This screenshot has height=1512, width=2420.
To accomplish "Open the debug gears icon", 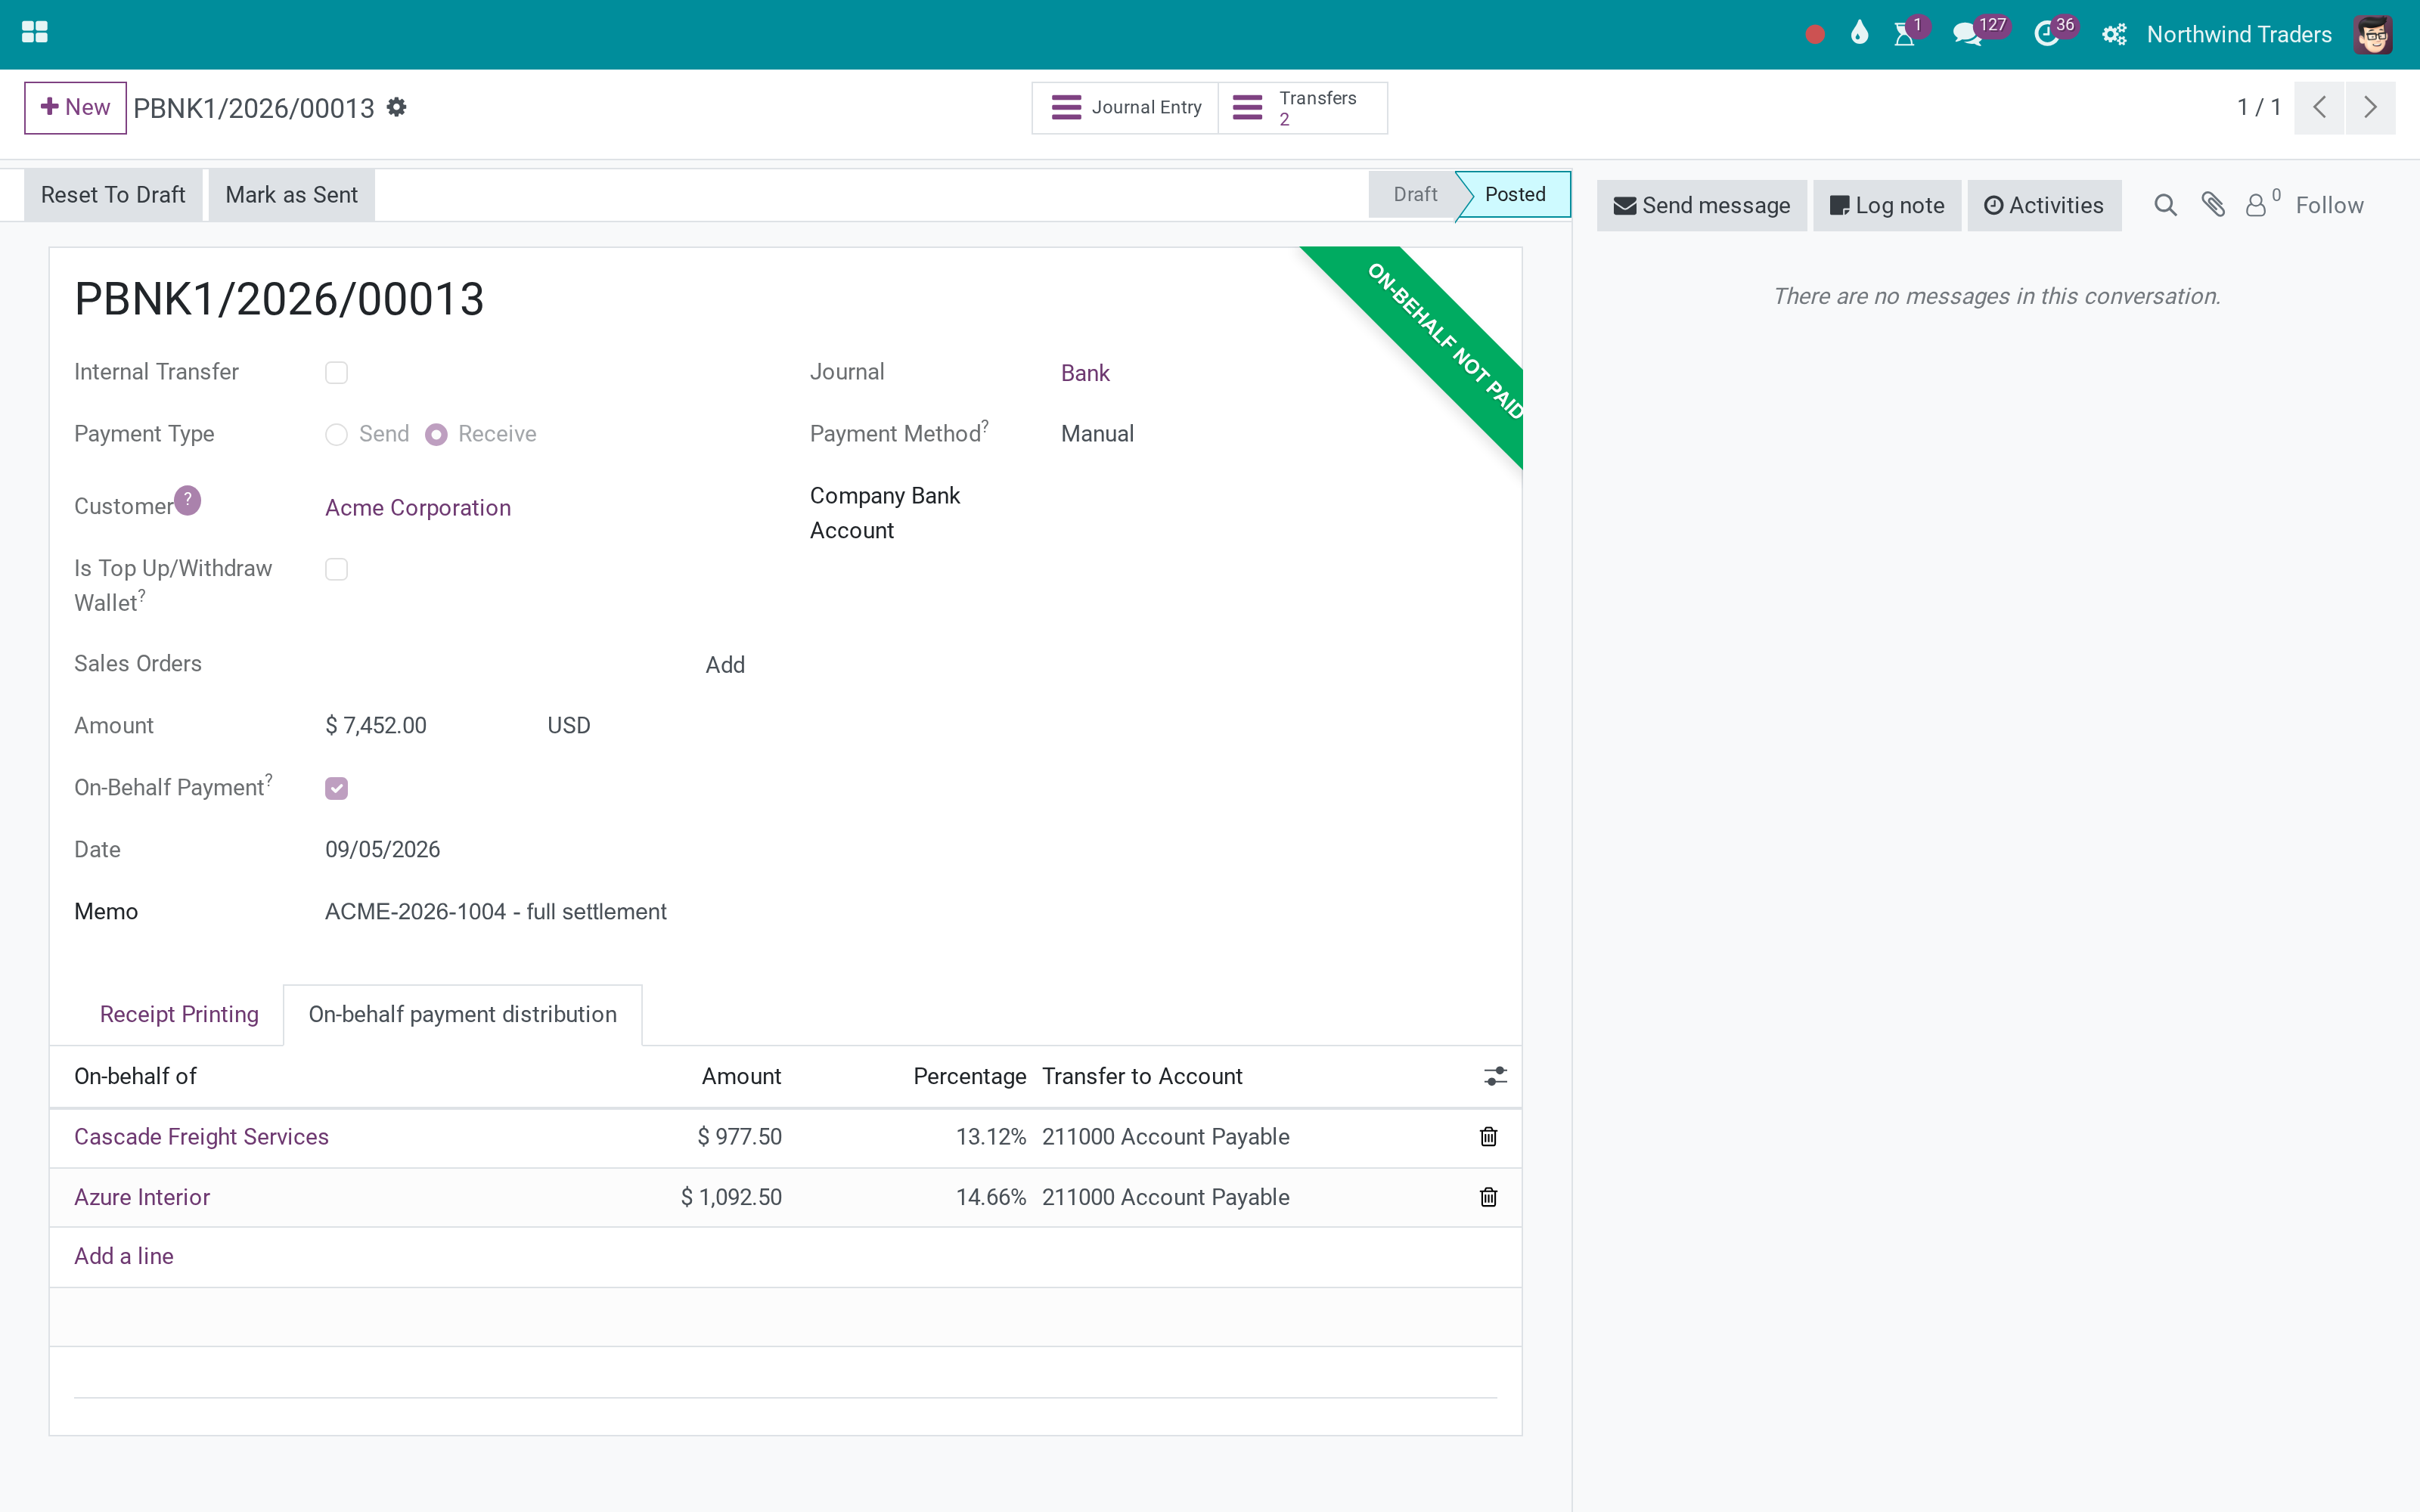I will coord(2114,35).
